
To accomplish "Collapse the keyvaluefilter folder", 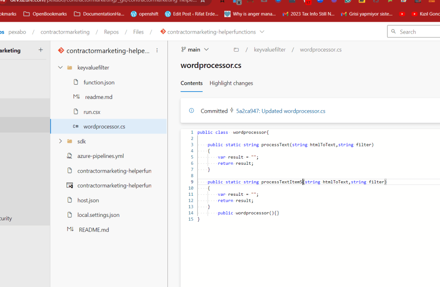I will point(60,67).
